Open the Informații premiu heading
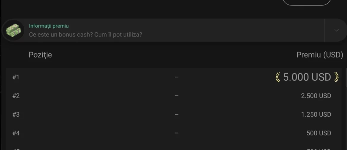 point(49,26)
